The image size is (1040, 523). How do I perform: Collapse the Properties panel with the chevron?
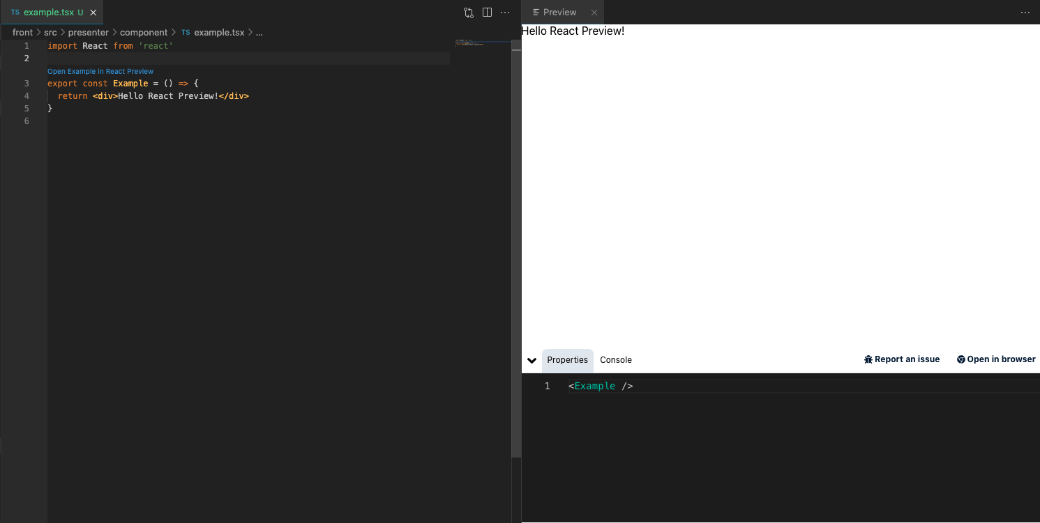coord(532,360)
